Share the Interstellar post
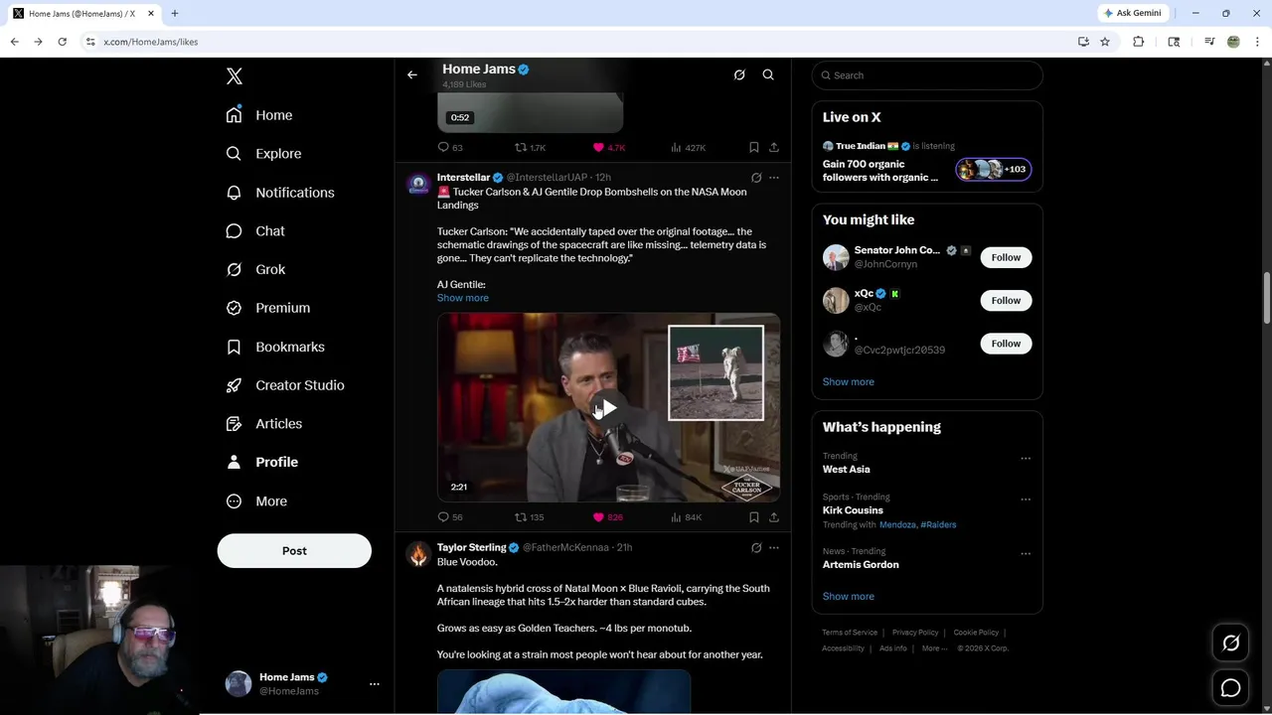 tap(774, 517)
